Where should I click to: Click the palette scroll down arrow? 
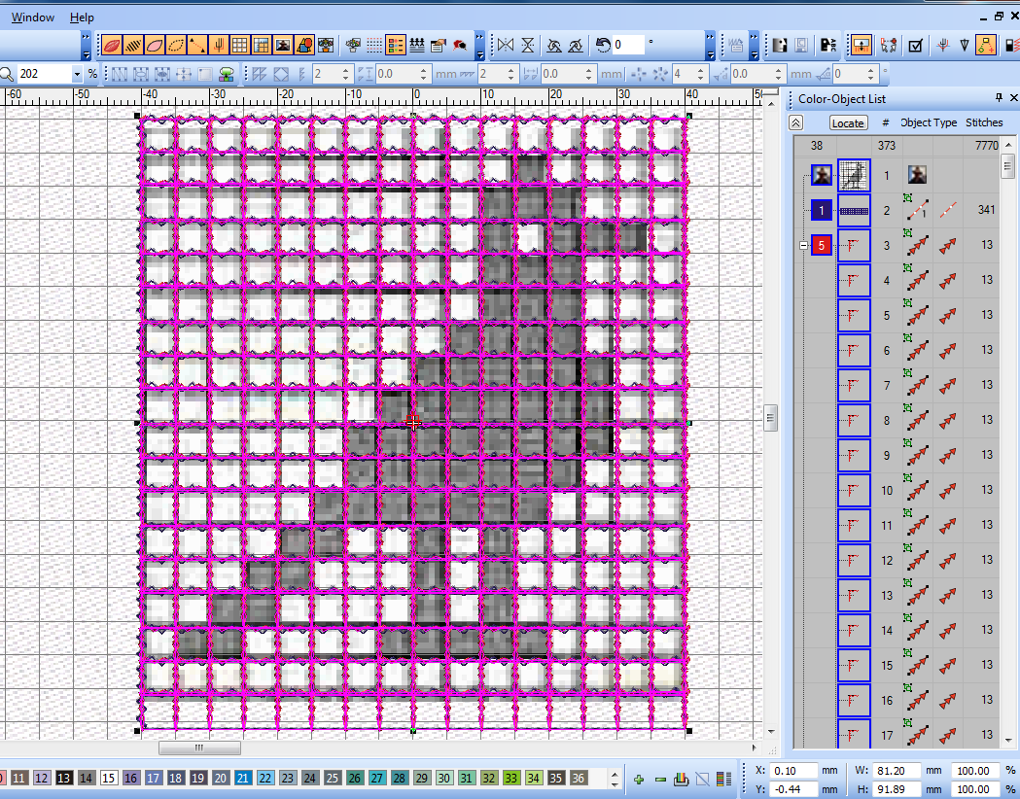coord(615,782)
